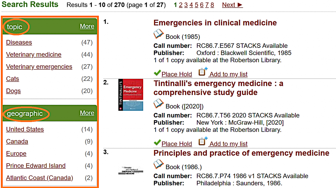Go to Next results page
Screen dimensions: 336x188
tap(232, 5)
